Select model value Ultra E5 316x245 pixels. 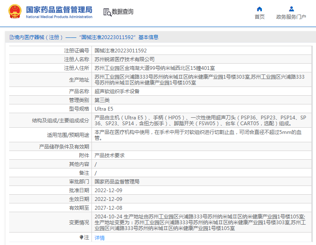104,109
